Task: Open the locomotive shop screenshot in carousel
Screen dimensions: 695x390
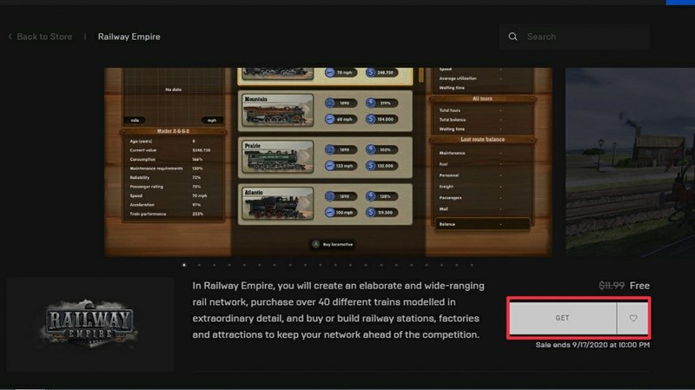Action: click(328, 162)
